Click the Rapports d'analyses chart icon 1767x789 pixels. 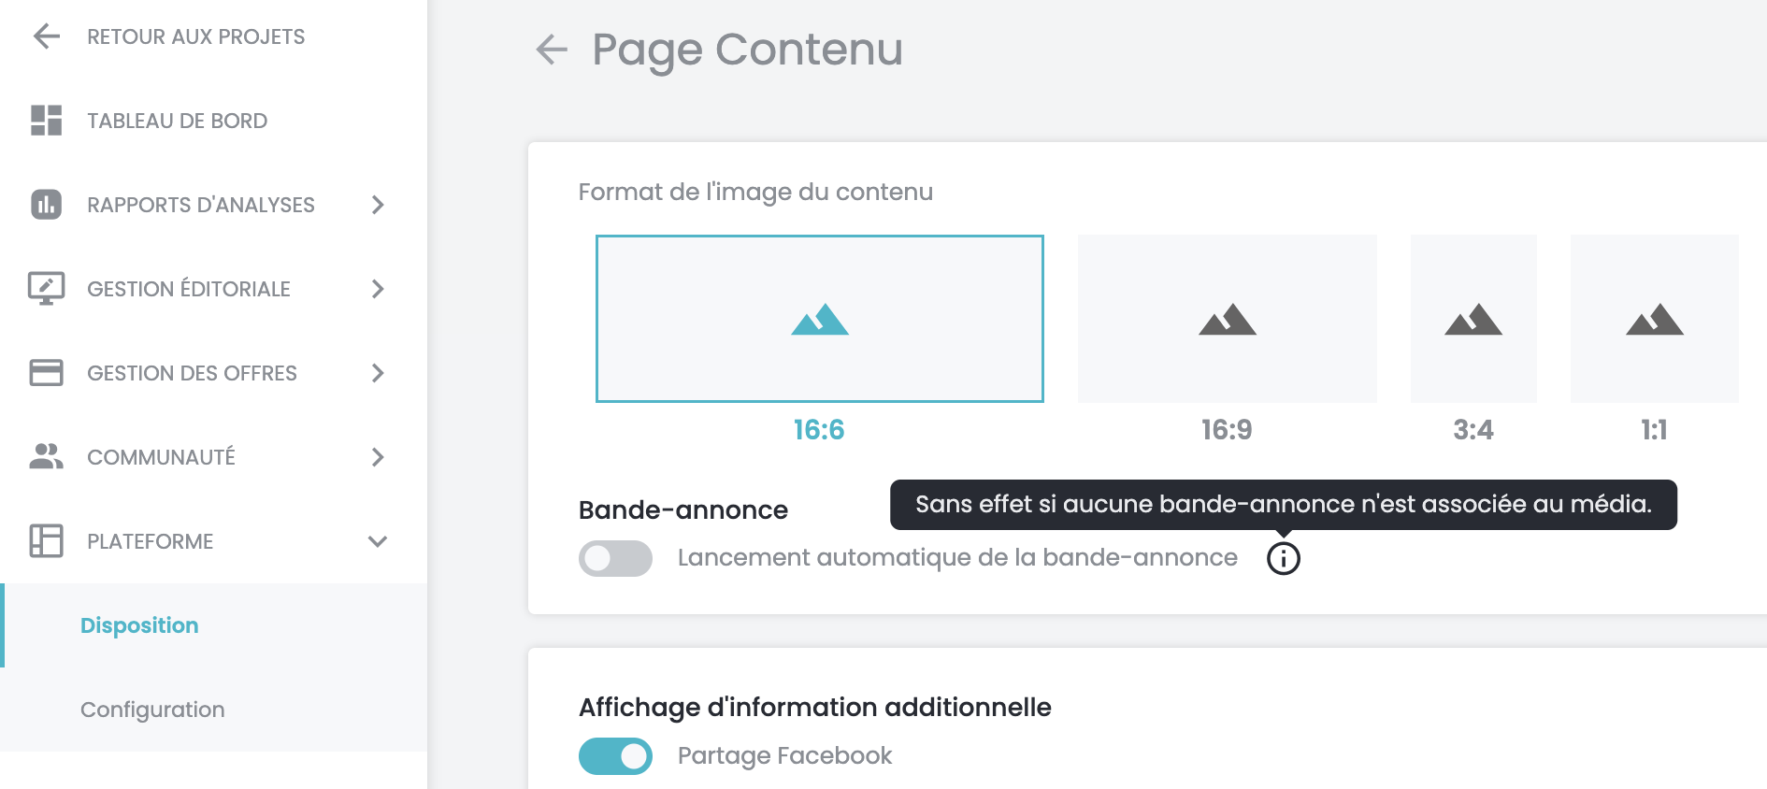point(47,205)
